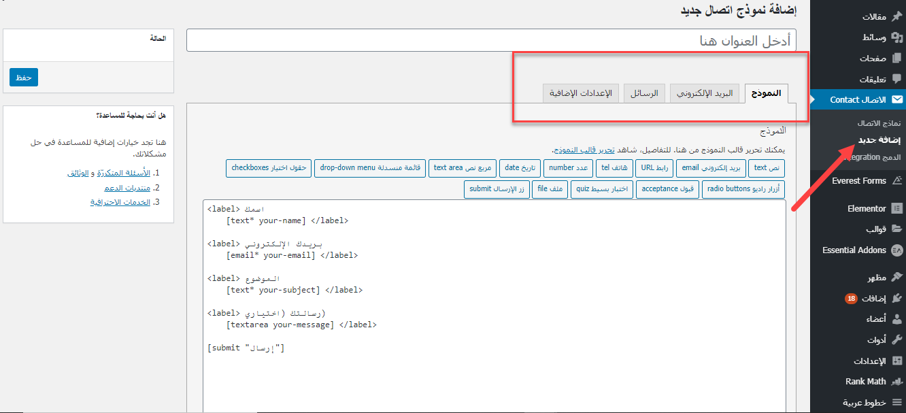Viewport: 906px width, 413px height.
Task: Click the أعضاء (Users) person icon
Action: [897, 319]
